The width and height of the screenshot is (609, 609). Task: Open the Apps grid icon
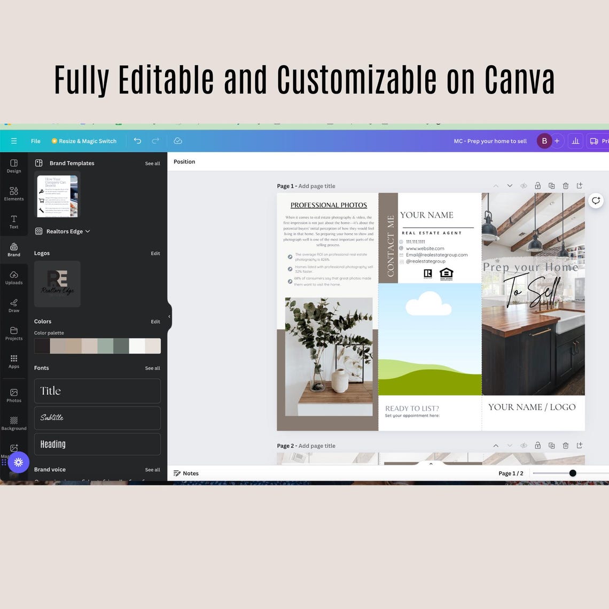coord(13,361)
